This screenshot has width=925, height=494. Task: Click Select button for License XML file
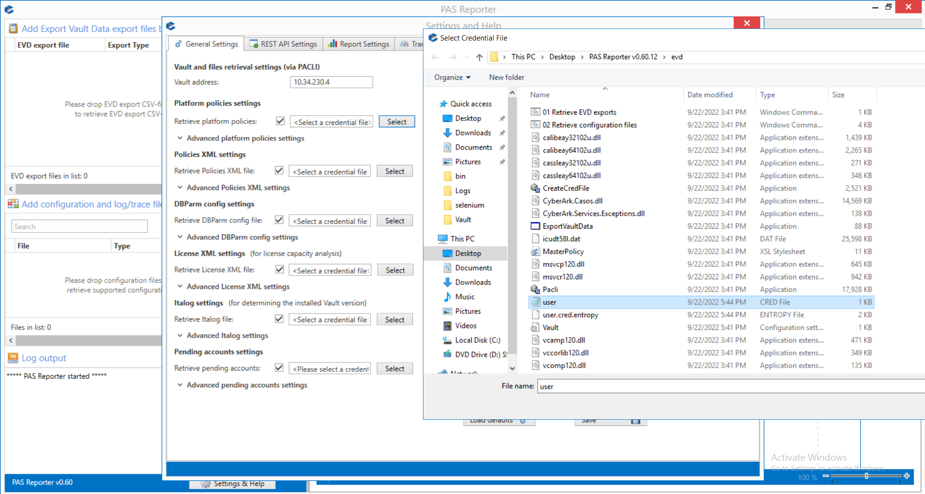point(395,270)
